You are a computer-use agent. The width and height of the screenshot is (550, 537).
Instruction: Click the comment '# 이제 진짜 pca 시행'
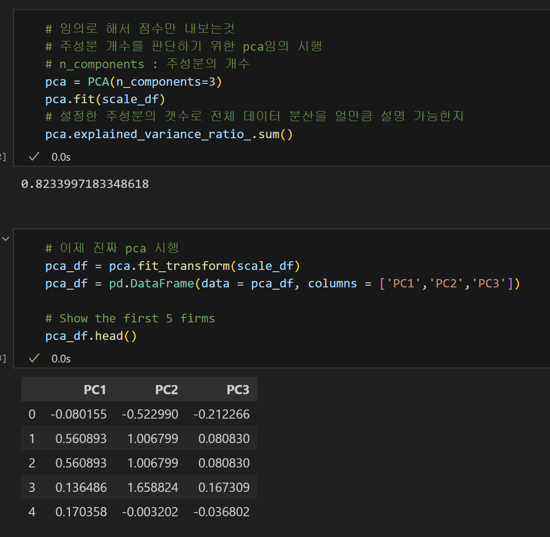[112, 248]
